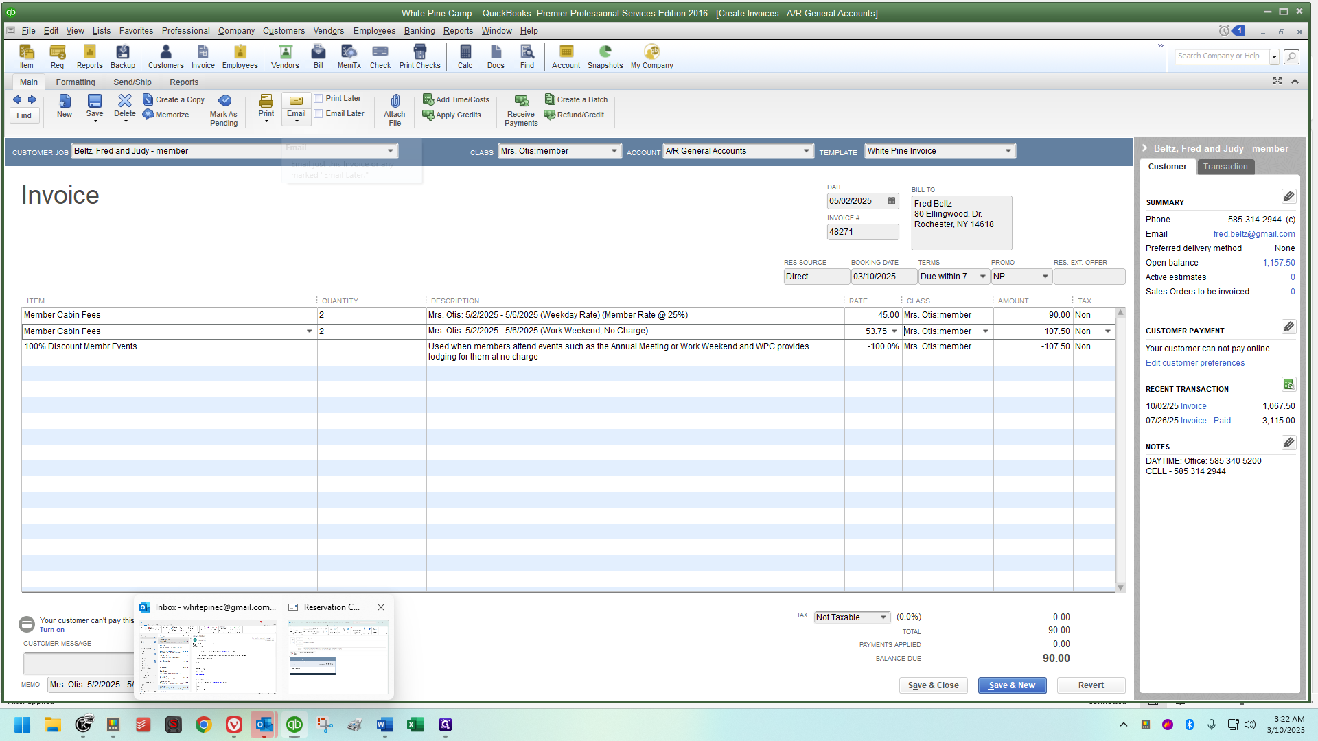Open Excel from the Windows taskbar
The image size is (1318, 741).
tap(415, 725)
